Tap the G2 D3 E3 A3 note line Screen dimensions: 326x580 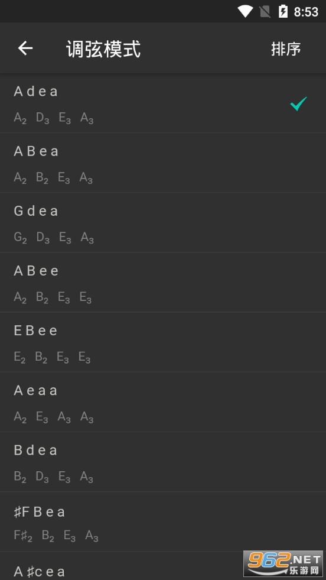click(x=54, y=238)
